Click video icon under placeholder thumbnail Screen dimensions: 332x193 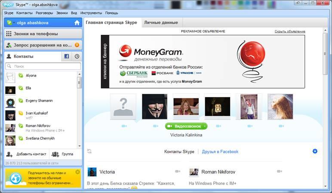click(124, 126)
